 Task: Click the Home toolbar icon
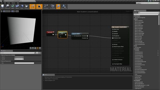tap(22, 6)
